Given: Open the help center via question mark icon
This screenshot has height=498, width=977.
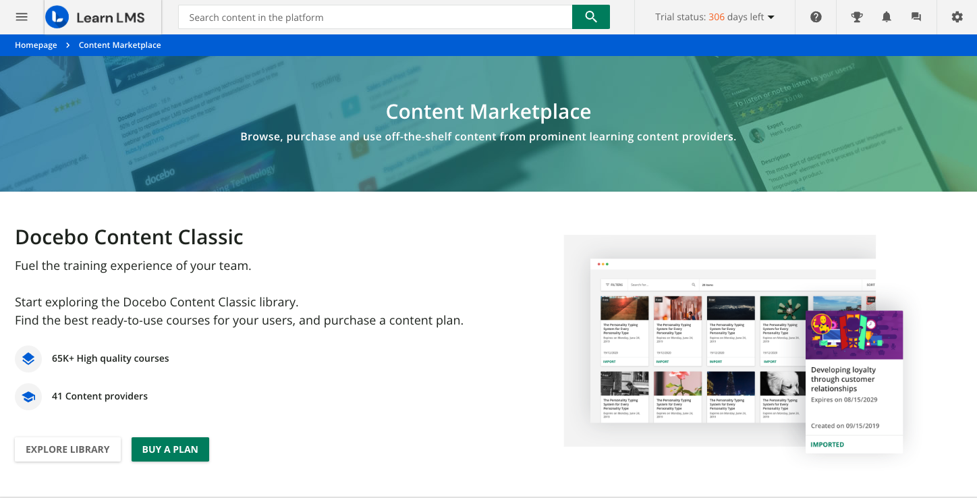Looking at the screenshot, I should coord(815,17).
